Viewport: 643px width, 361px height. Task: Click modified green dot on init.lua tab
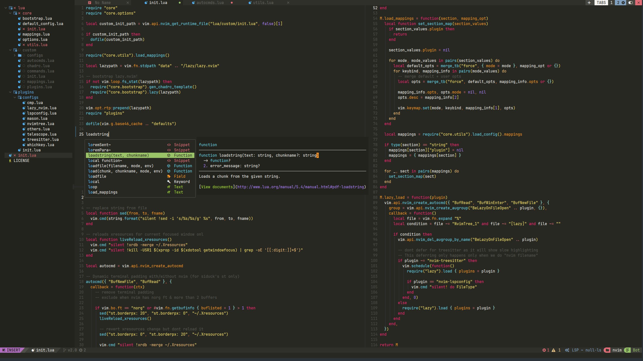(180, 3)
